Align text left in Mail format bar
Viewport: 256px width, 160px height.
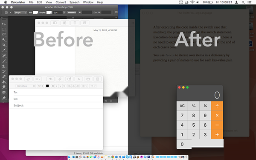(70, 86)
